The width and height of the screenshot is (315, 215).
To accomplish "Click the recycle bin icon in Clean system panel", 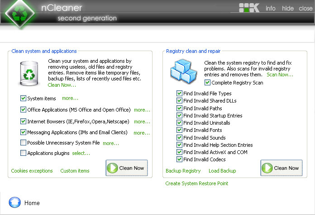I will (x=29, y=74).
